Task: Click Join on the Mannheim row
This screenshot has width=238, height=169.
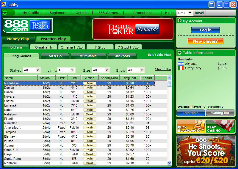Action: pos(90,83)
